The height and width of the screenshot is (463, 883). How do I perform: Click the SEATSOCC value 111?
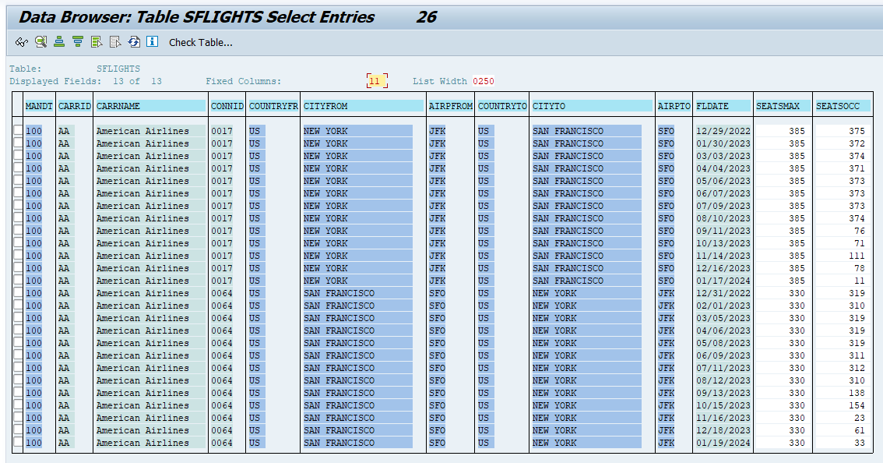pyautogui.click(x=857, y=256)
